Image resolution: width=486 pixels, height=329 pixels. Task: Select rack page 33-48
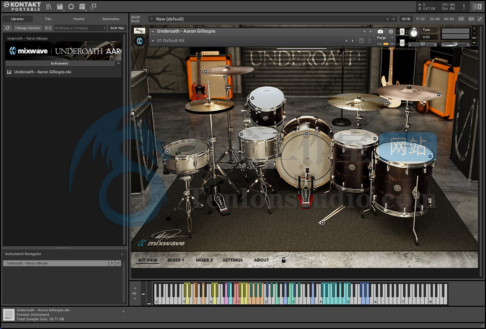[434, 19]
